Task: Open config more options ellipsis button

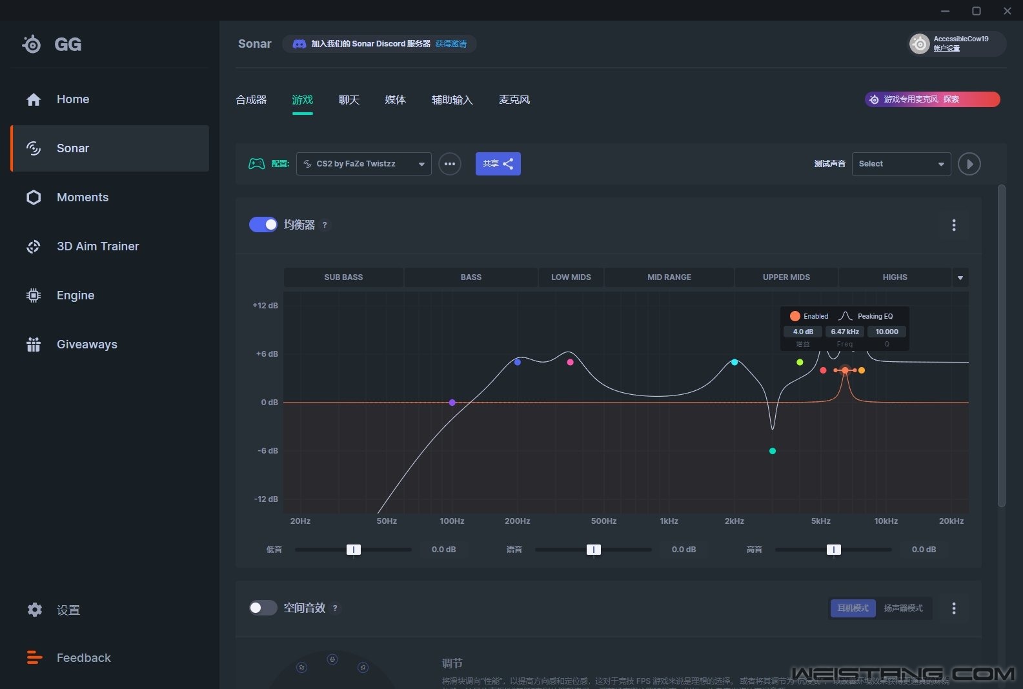Action: 450,164
